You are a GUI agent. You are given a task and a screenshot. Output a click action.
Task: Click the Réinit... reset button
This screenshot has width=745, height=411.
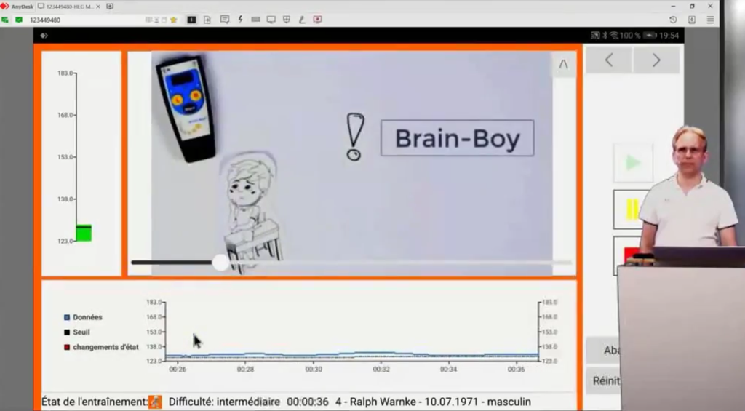602,380
